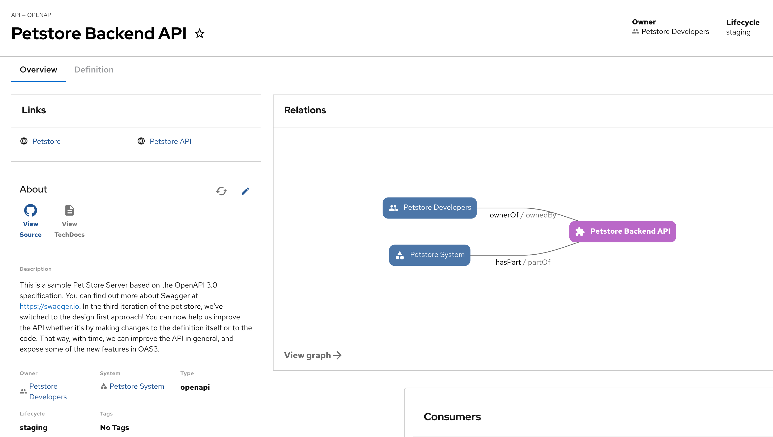Click group icon beside About Owner value
773x437 pixels.
[x=23, y=391]
